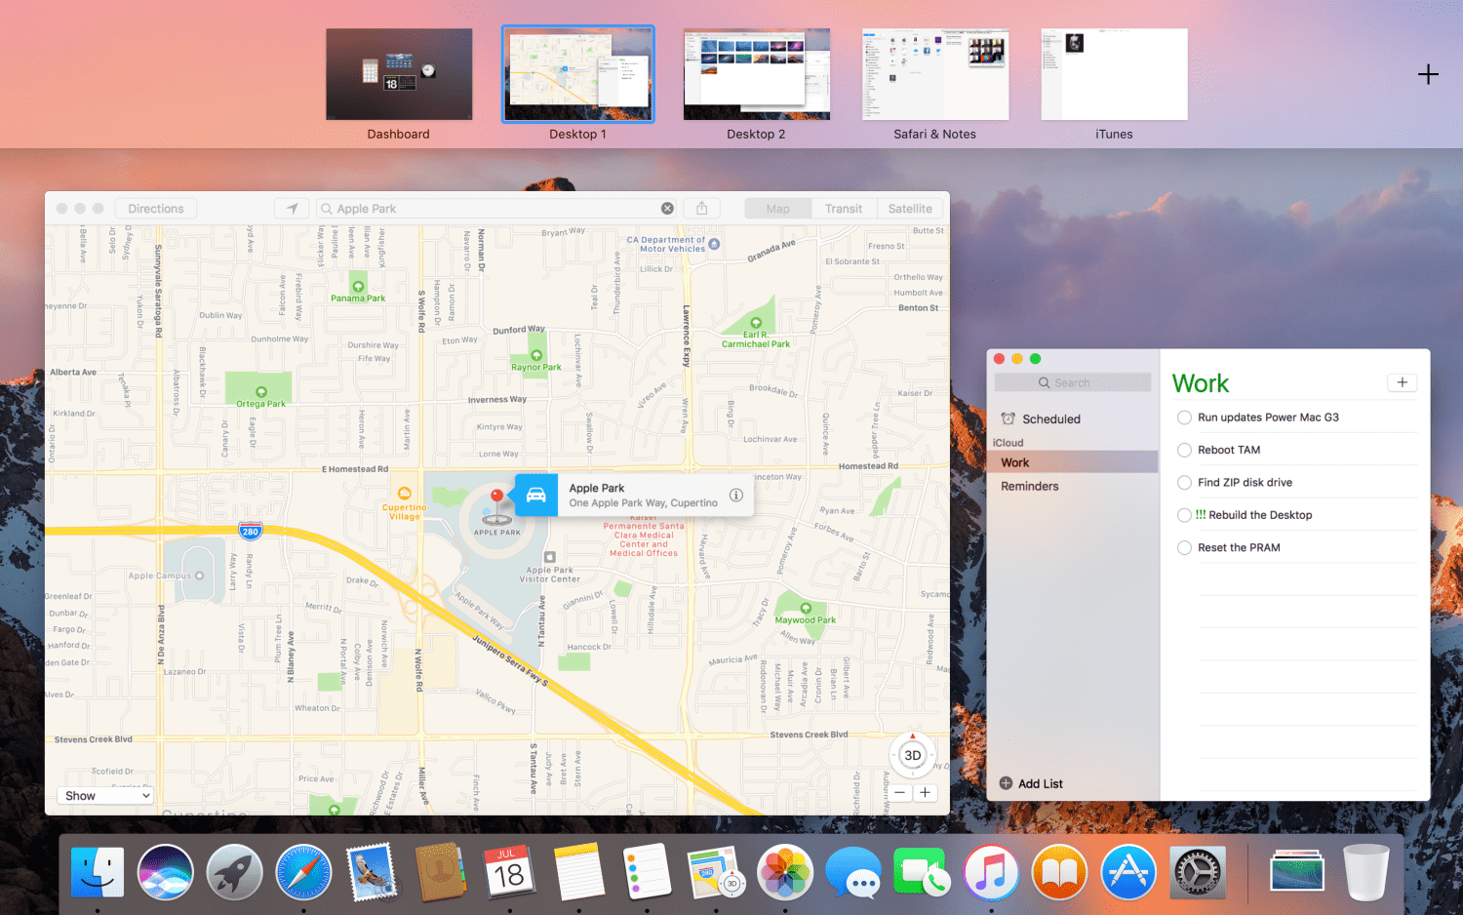The width and height of the screenshot is (1463, 915).
Task: Mark Find ZIP disk drive as complete
Action: click(x=1184, y=483)
